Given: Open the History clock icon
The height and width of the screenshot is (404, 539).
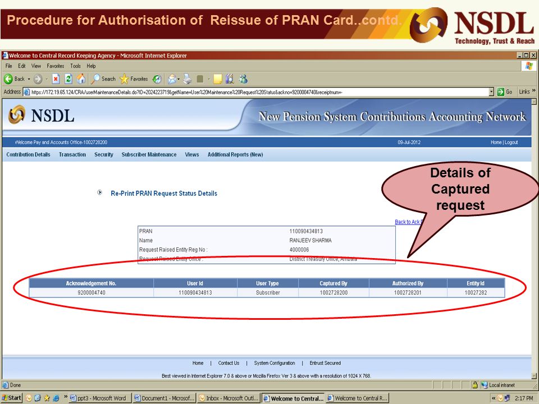Looking at the screenshot, I should [157, 79].
